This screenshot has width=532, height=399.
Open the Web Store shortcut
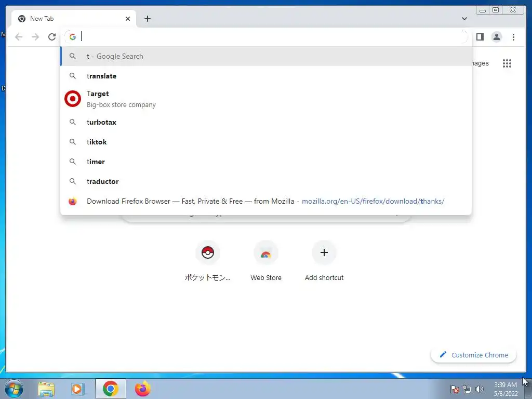(x=266, y=261)
